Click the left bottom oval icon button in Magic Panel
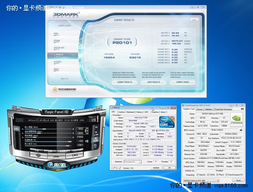Image resolution: width=253 pixels, height=192 pixels. (38, 155)
